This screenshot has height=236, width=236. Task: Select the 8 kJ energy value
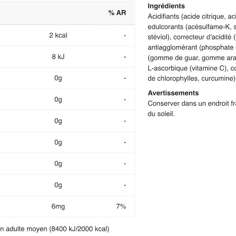click(58, 57)
